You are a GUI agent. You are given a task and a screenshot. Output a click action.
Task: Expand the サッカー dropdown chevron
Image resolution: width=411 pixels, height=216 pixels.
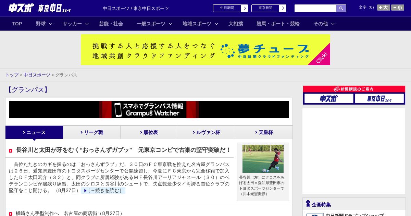click(x=87, y=24)
